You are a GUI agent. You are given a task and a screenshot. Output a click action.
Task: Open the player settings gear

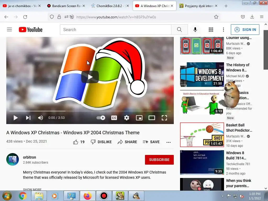127,118
